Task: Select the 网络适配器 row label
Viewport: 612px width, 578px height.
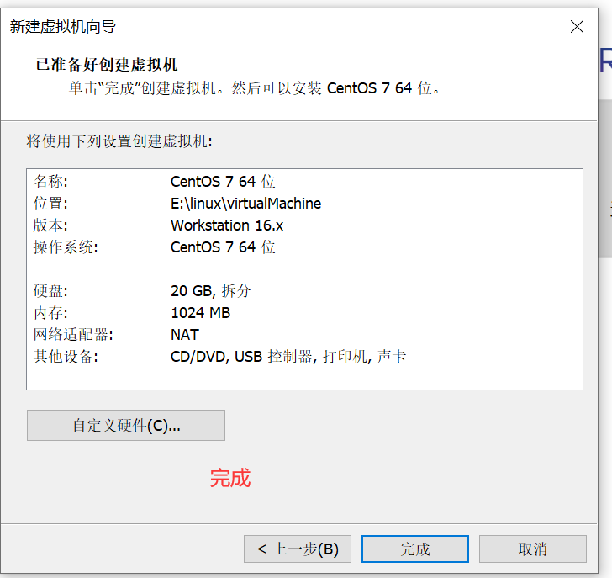Action: click(x=73, y=335)
